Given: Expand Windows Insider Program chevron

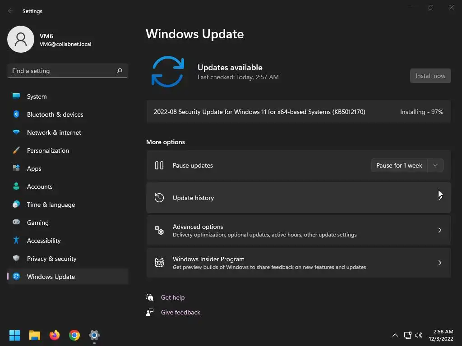Looking at the screenshot, I should pos(439,263).
